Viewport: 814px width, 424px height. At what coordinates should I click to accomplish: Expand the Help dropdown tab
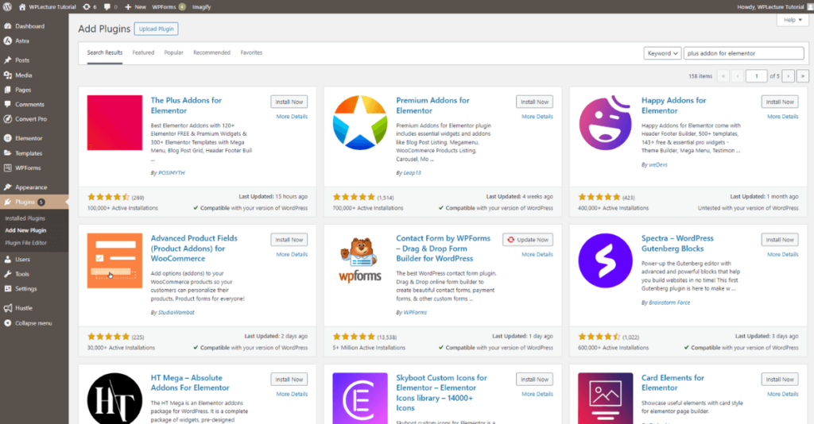[793, 20]
